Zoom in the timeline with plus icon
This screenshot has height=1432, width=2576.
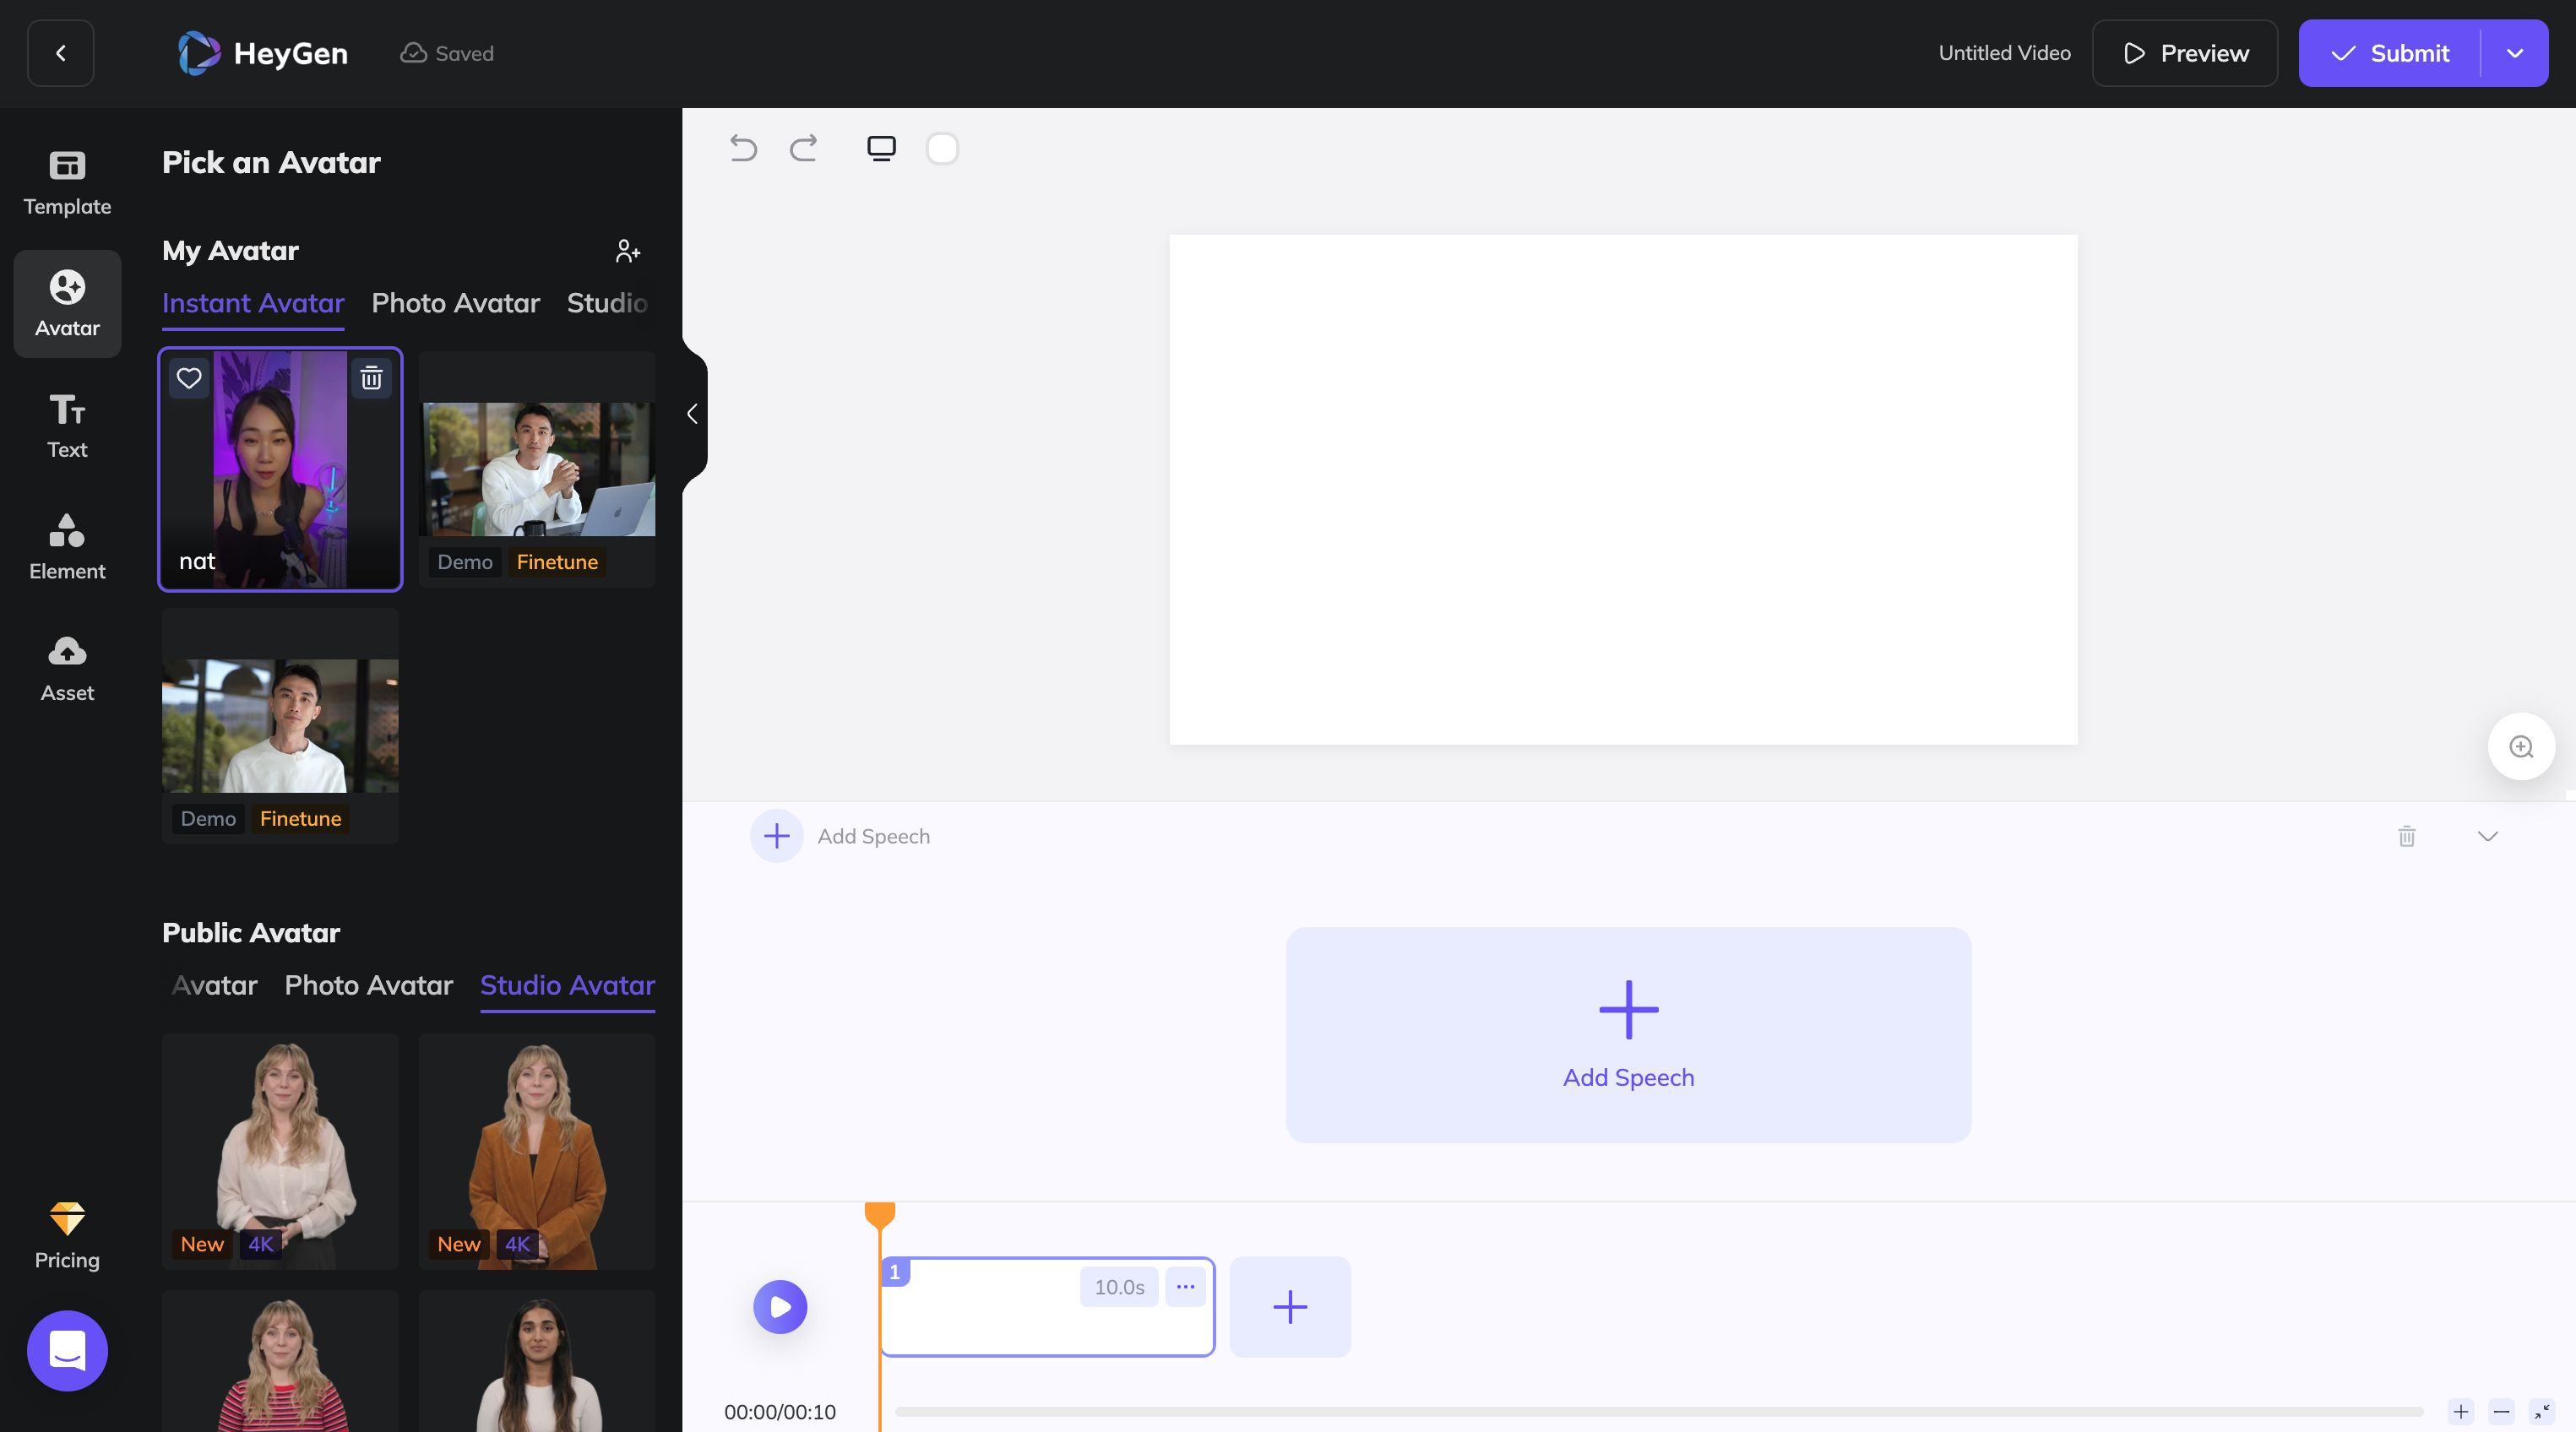point(2461,1411)
